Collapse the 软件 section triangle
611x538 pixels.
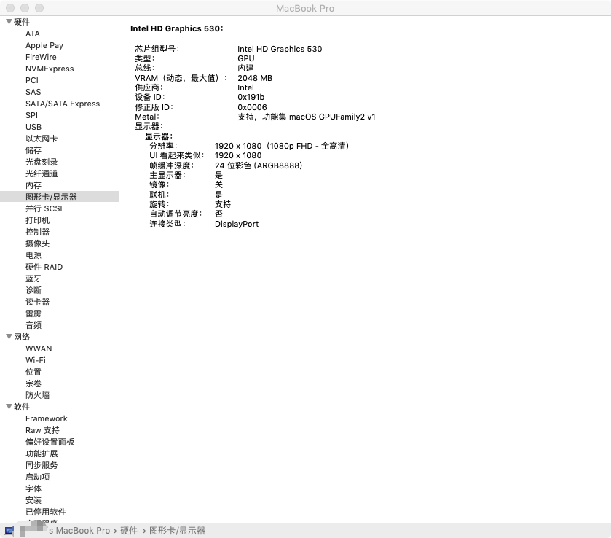(9, 406)
